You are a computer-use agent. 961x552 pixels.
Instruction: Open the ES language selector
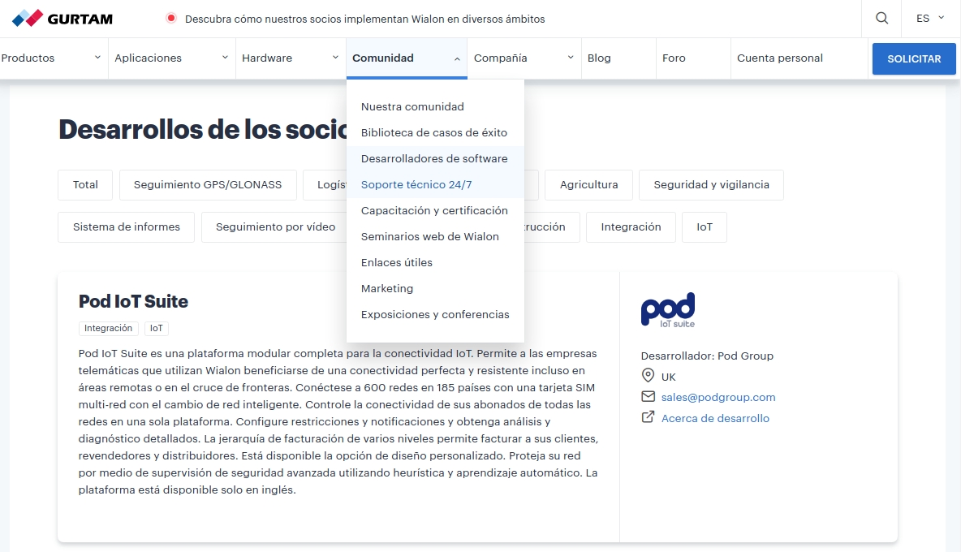pos(929,18)
